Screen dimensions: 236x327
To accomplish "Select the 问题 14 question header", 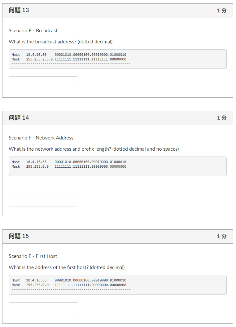I will point(18,118).
